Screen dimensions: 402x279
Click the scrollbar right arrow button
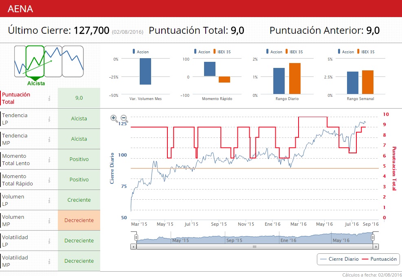[376, 247]
